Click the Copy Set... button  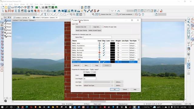(x=96, y=27)
